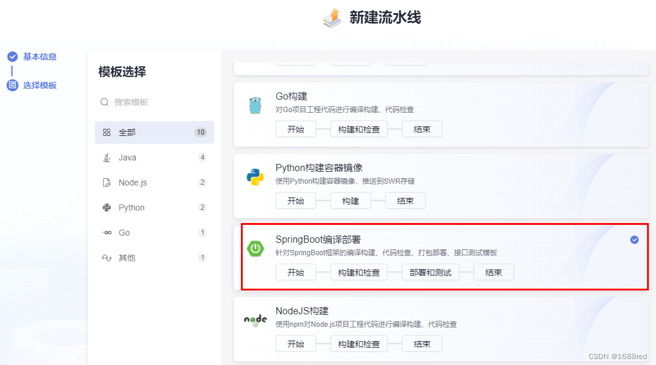Image resolution: width=656 pixels, height=365 pixels.
Task: Filter templates by Node.js
Action: point(154,182)
